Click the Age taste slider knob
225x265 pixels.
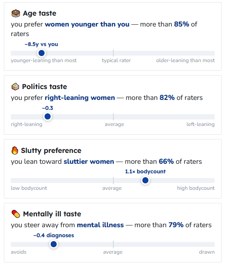pos(42,53)
